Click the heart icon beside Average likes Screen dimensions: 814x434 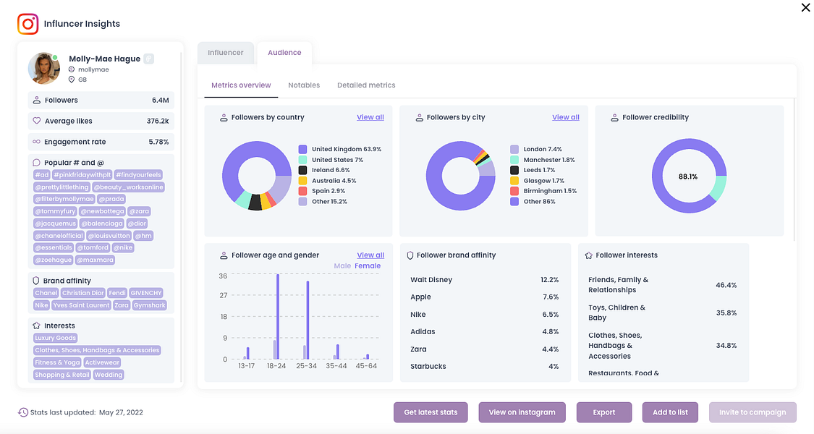(36, 121)
